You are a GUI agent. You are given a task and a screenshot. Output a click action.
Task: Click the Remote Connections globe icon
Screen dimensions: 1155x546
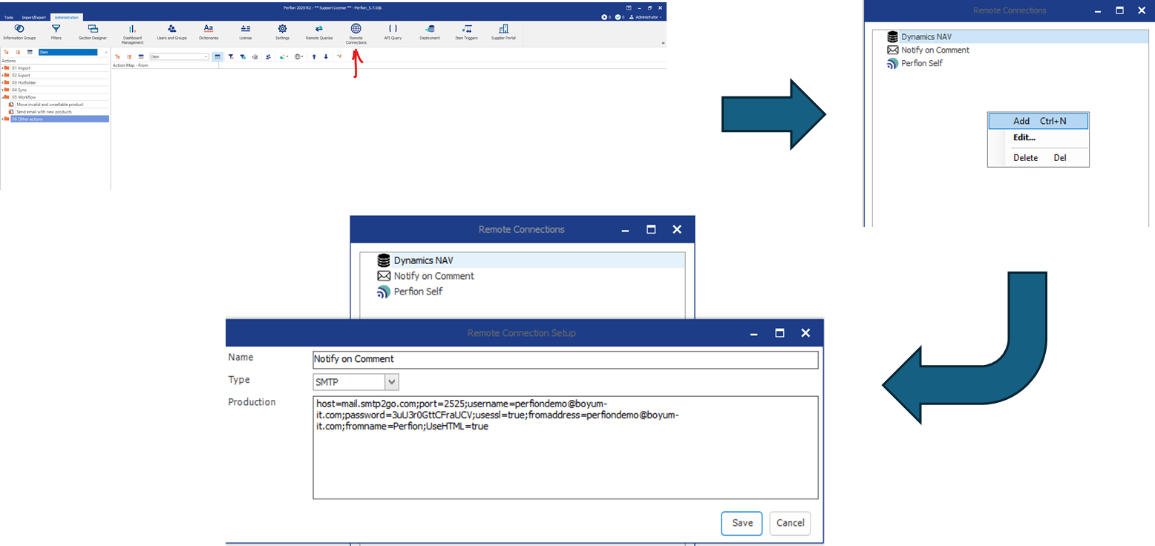pos(356,28)
